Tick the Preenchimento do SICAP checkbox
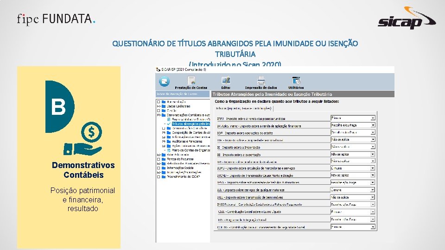Viewport: 445px width, 250px height. [x=159, y=177]
